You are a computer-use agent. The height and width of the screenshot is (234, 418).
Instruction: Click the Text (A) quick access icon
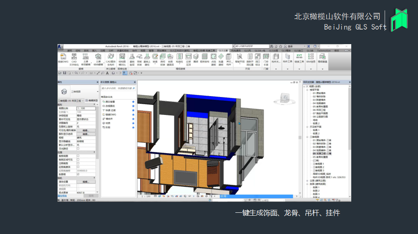click(108, 73)
